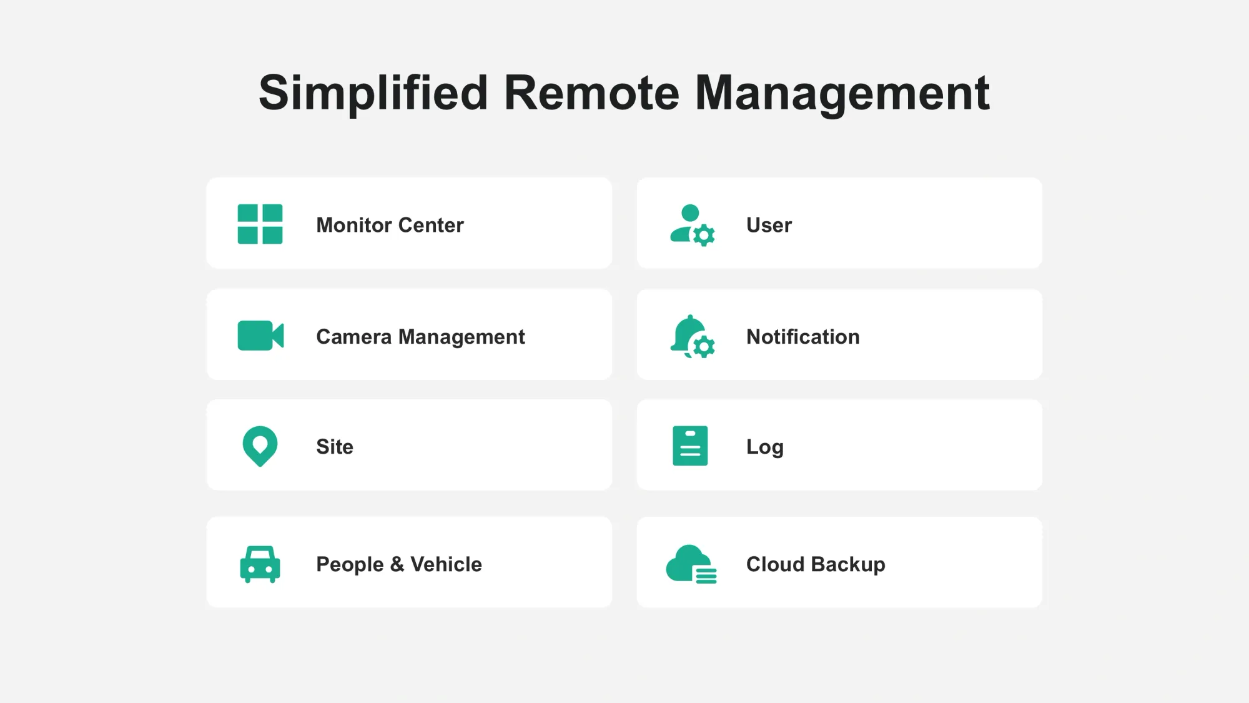This screenshot has height=703, width=1249.
Task: Open the Cloud Backup label
Action: tap(816, 564)
